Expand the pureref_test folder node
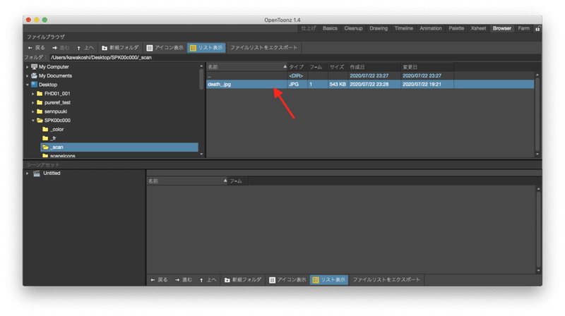The image size is (565, 316). tap(32, 102)
